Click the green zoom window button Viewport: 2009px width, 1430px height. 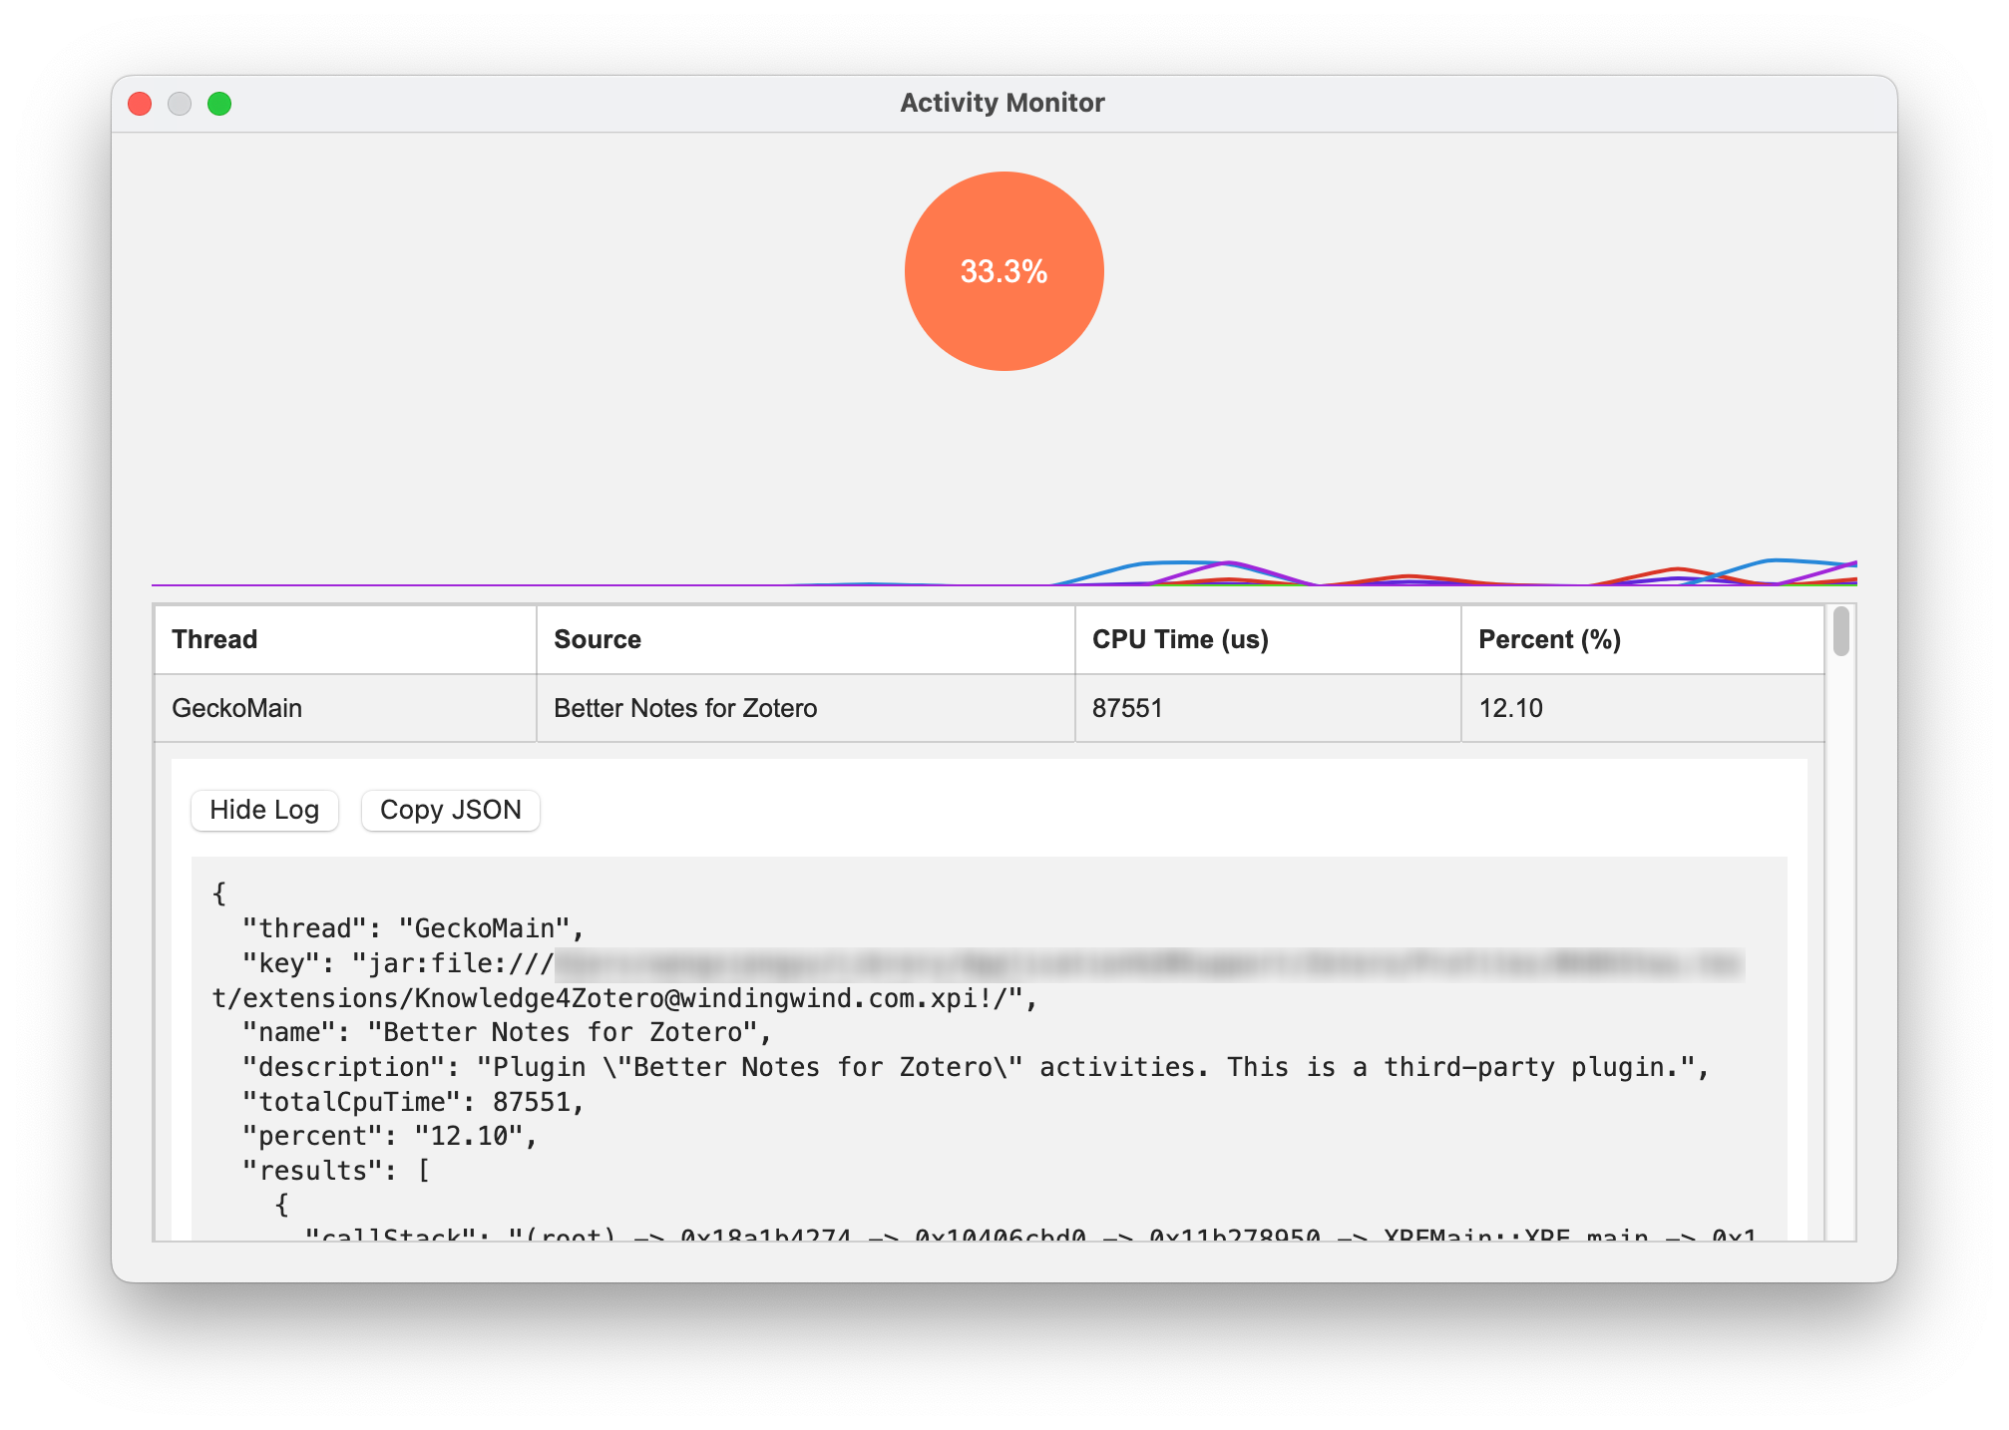[219, 104]
